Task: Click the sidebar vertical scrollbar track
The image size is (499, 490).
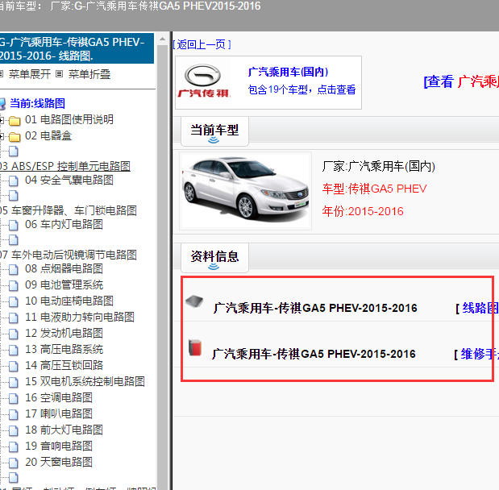Action: (162, 268)
